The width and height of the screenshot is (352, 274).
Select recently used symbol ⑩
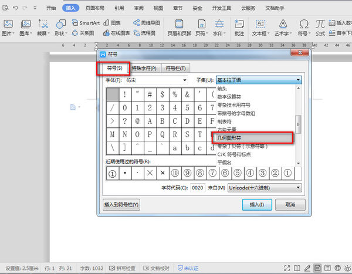[175, 173]
